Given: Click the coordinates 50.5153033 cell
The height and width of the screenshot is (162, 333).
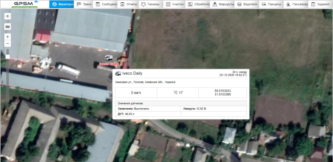Looking at the screenshot, I should [x=222, y=93].
